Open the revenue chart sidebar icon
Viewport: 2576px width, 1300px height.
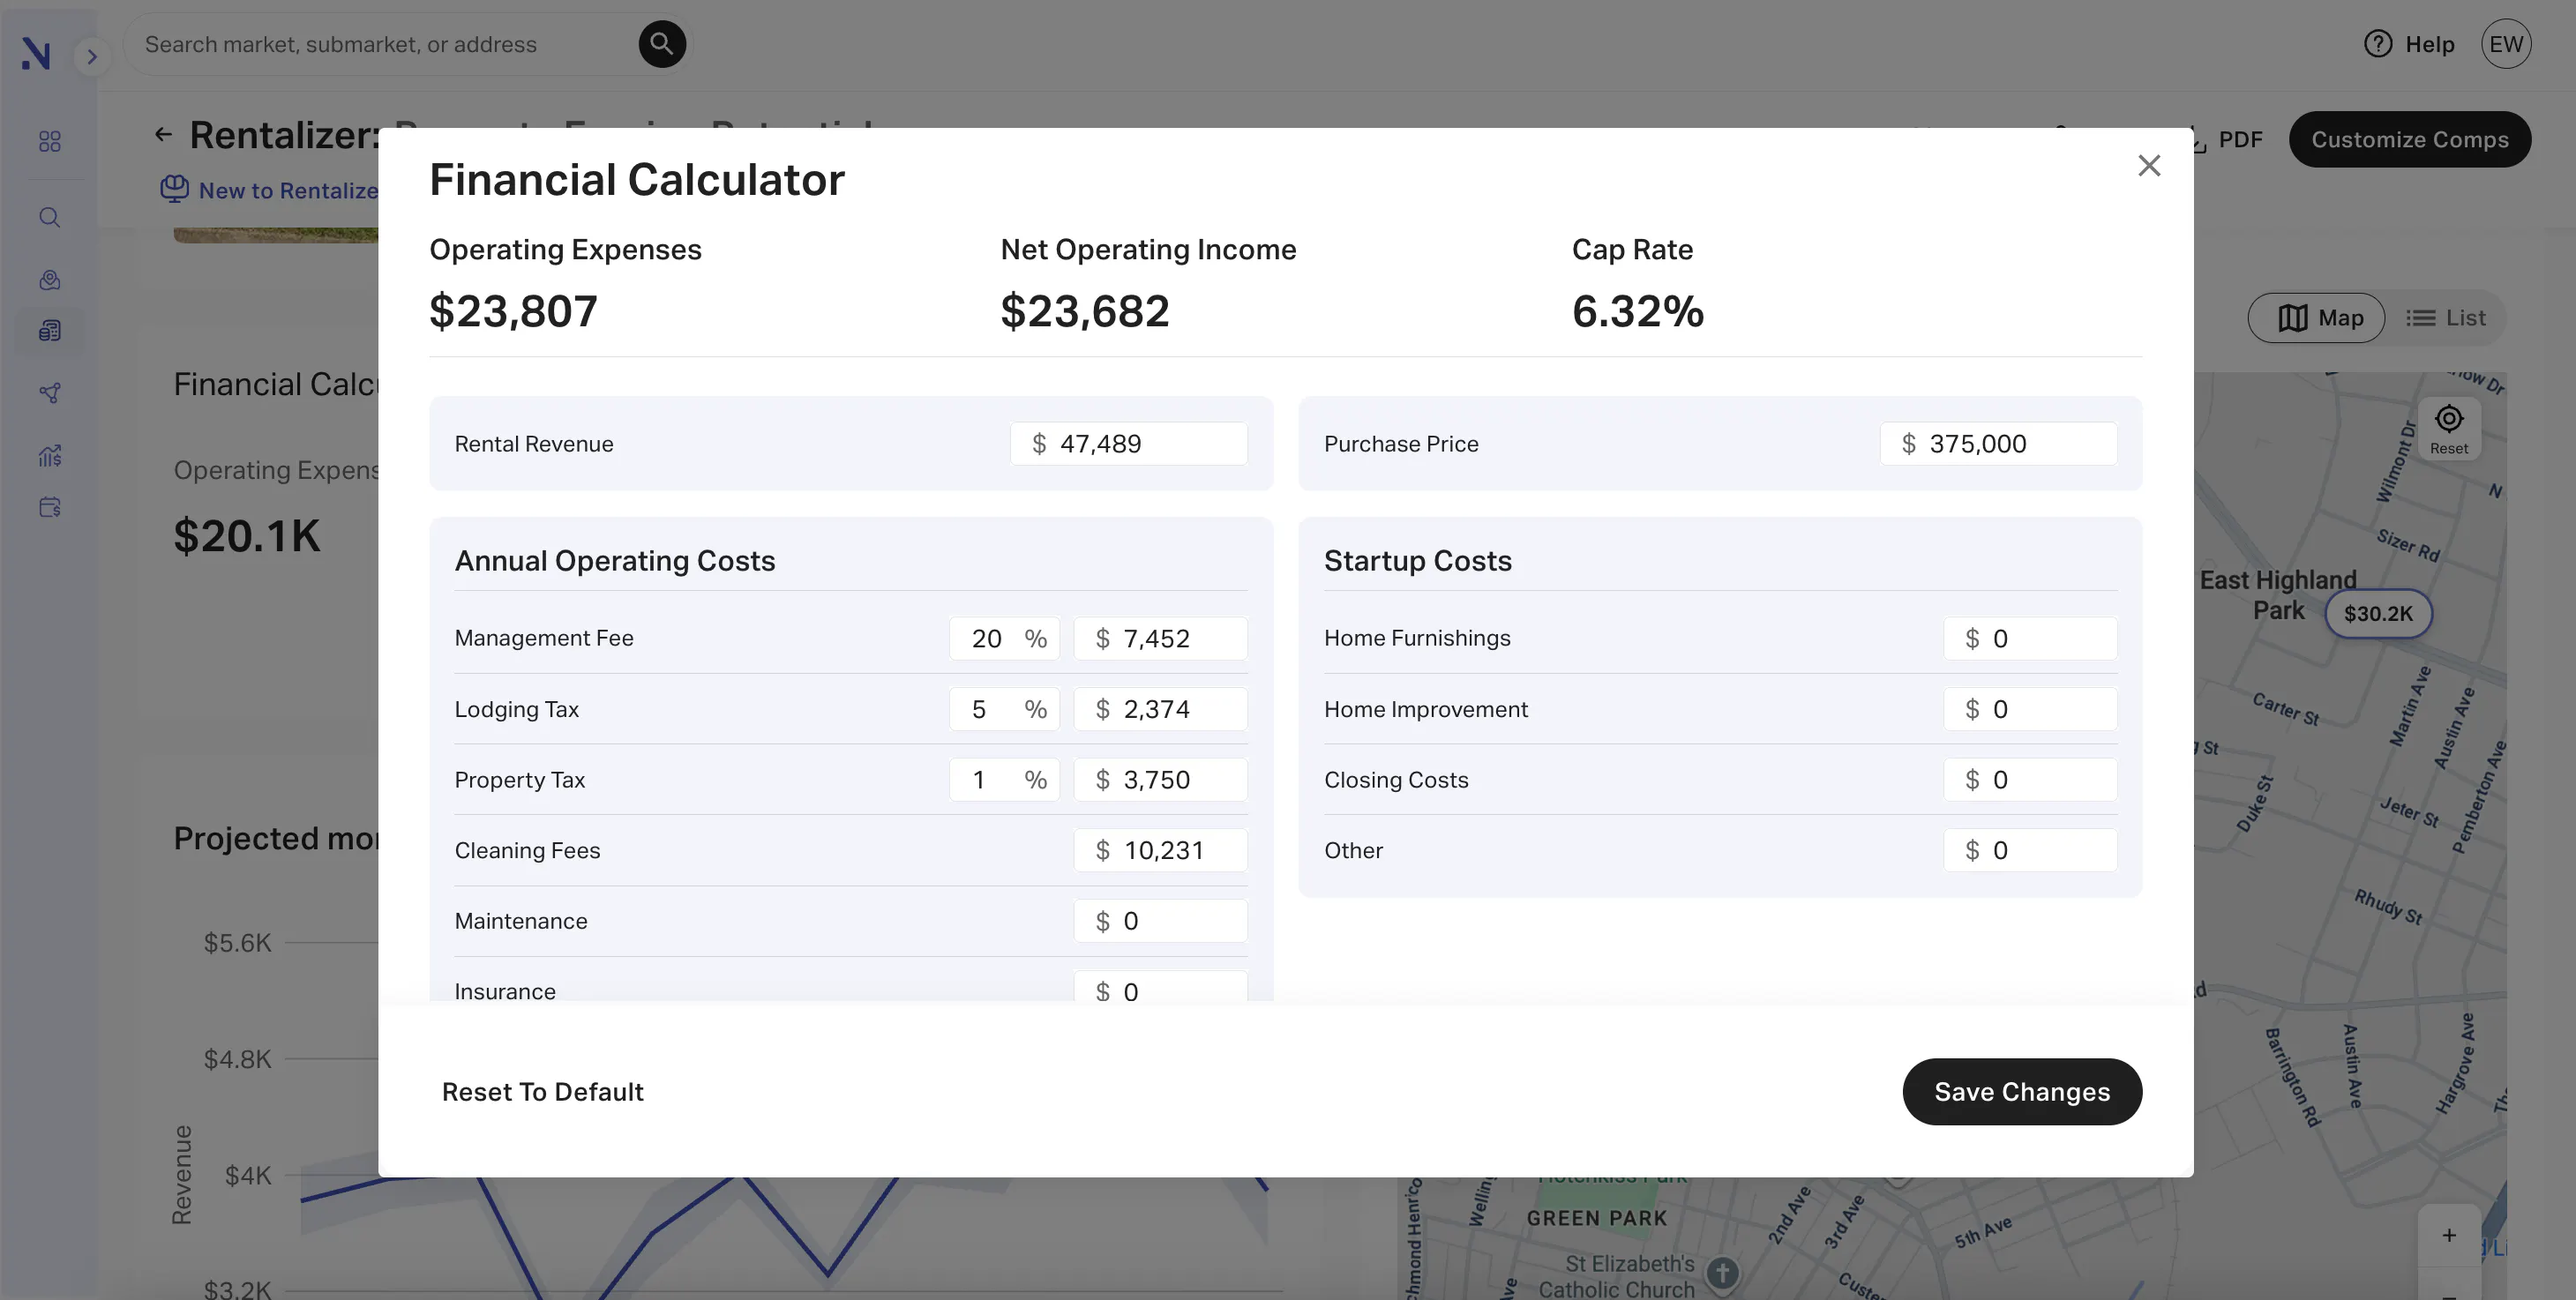tap(50, 456)
